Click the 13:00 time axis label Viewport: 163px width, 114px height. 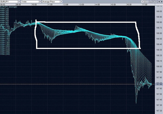pos(82,5)
